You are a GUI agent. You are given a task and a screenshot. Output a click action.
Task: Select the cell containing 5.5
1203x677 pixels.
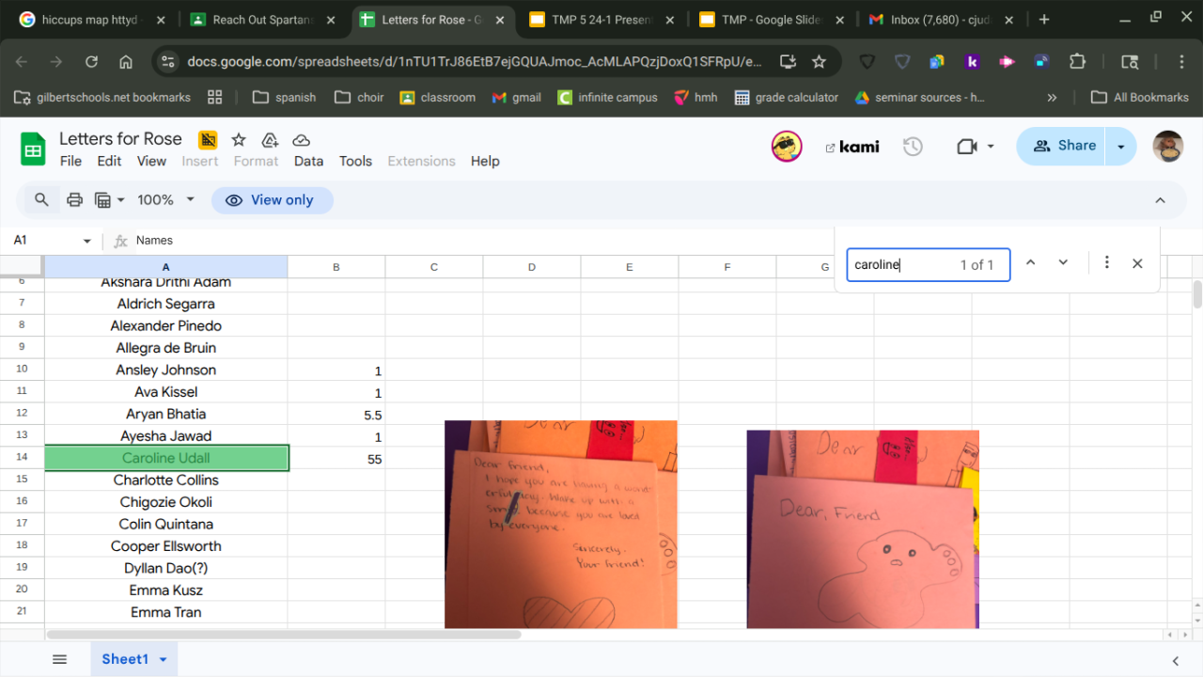pos(336,414)
